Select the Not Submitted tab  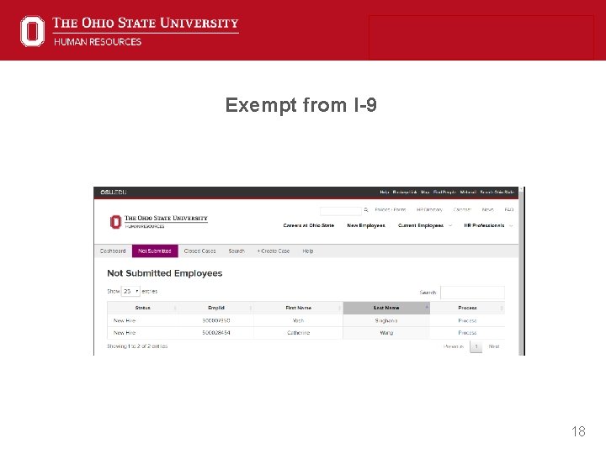155,251
